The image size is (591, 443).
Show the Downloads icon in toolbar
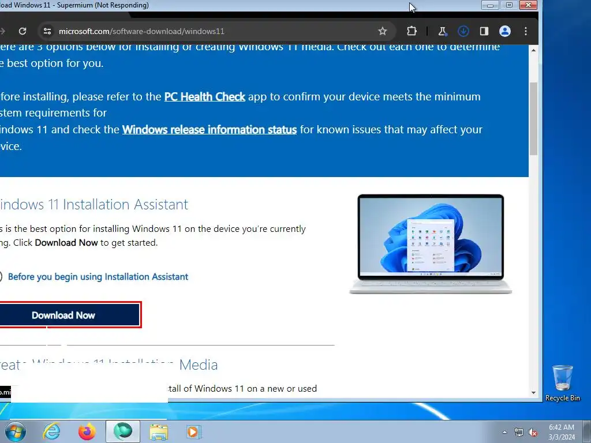click(463, 31)
